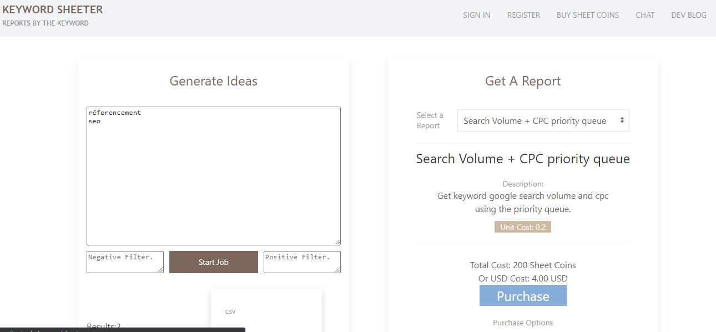This screenshot has width=716, height=332.
Task: Click 'Or USD Cost: 4.00 USD' text
Action: click(523, 279)
